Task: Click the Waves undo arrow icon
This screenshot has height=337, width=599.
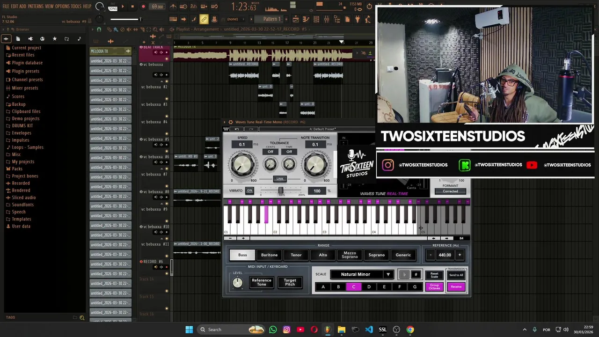Action: tap(237, 129)
